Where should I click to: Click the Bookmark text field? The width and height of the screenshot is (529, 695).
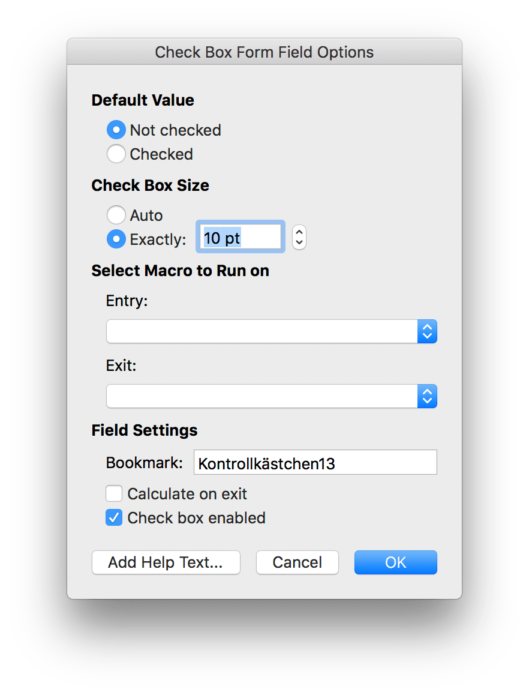pyautogui.click(x=315, y=463)
